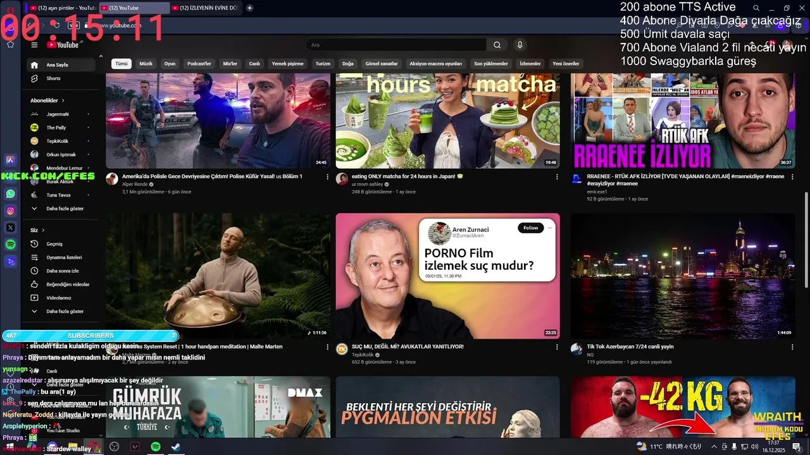This screenshot has height=455, width=810.
Task: Open a new browser tab with plus
Action: tap(250, 8)
